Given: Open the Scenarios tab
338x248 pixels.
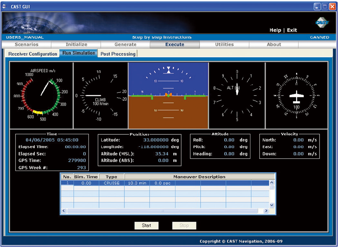Looking at the screenshot, I should (x=26, y=45).
